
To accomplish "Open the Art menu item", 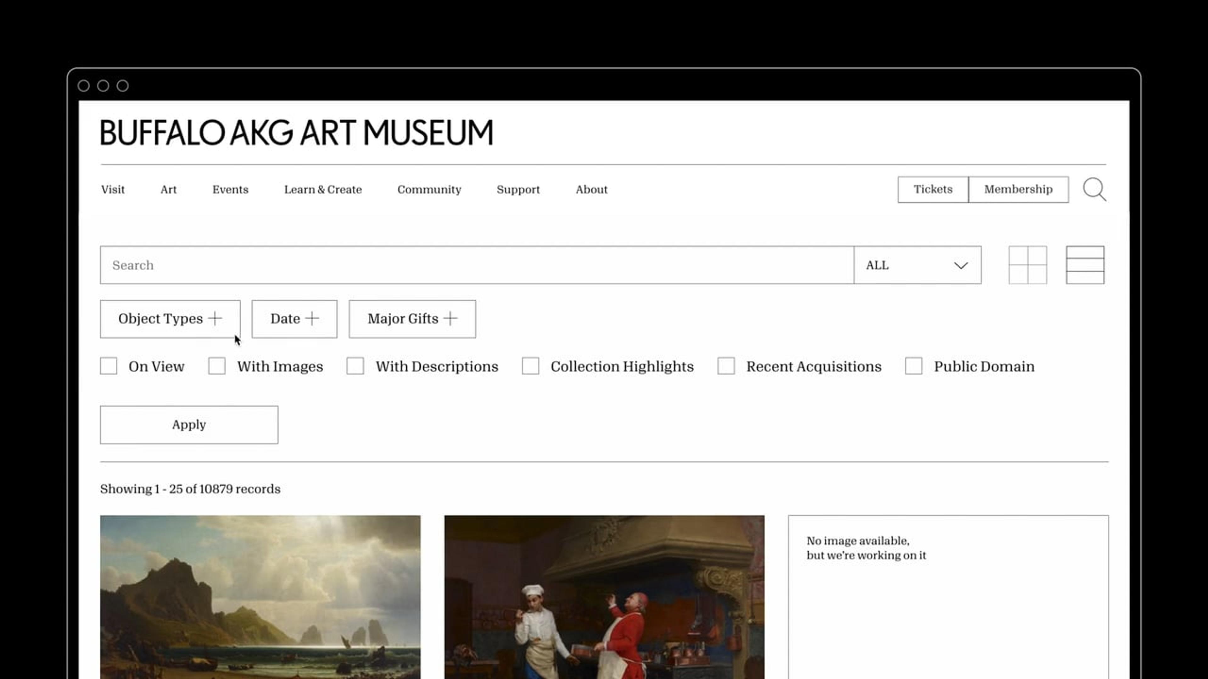I will click(168, 189).
